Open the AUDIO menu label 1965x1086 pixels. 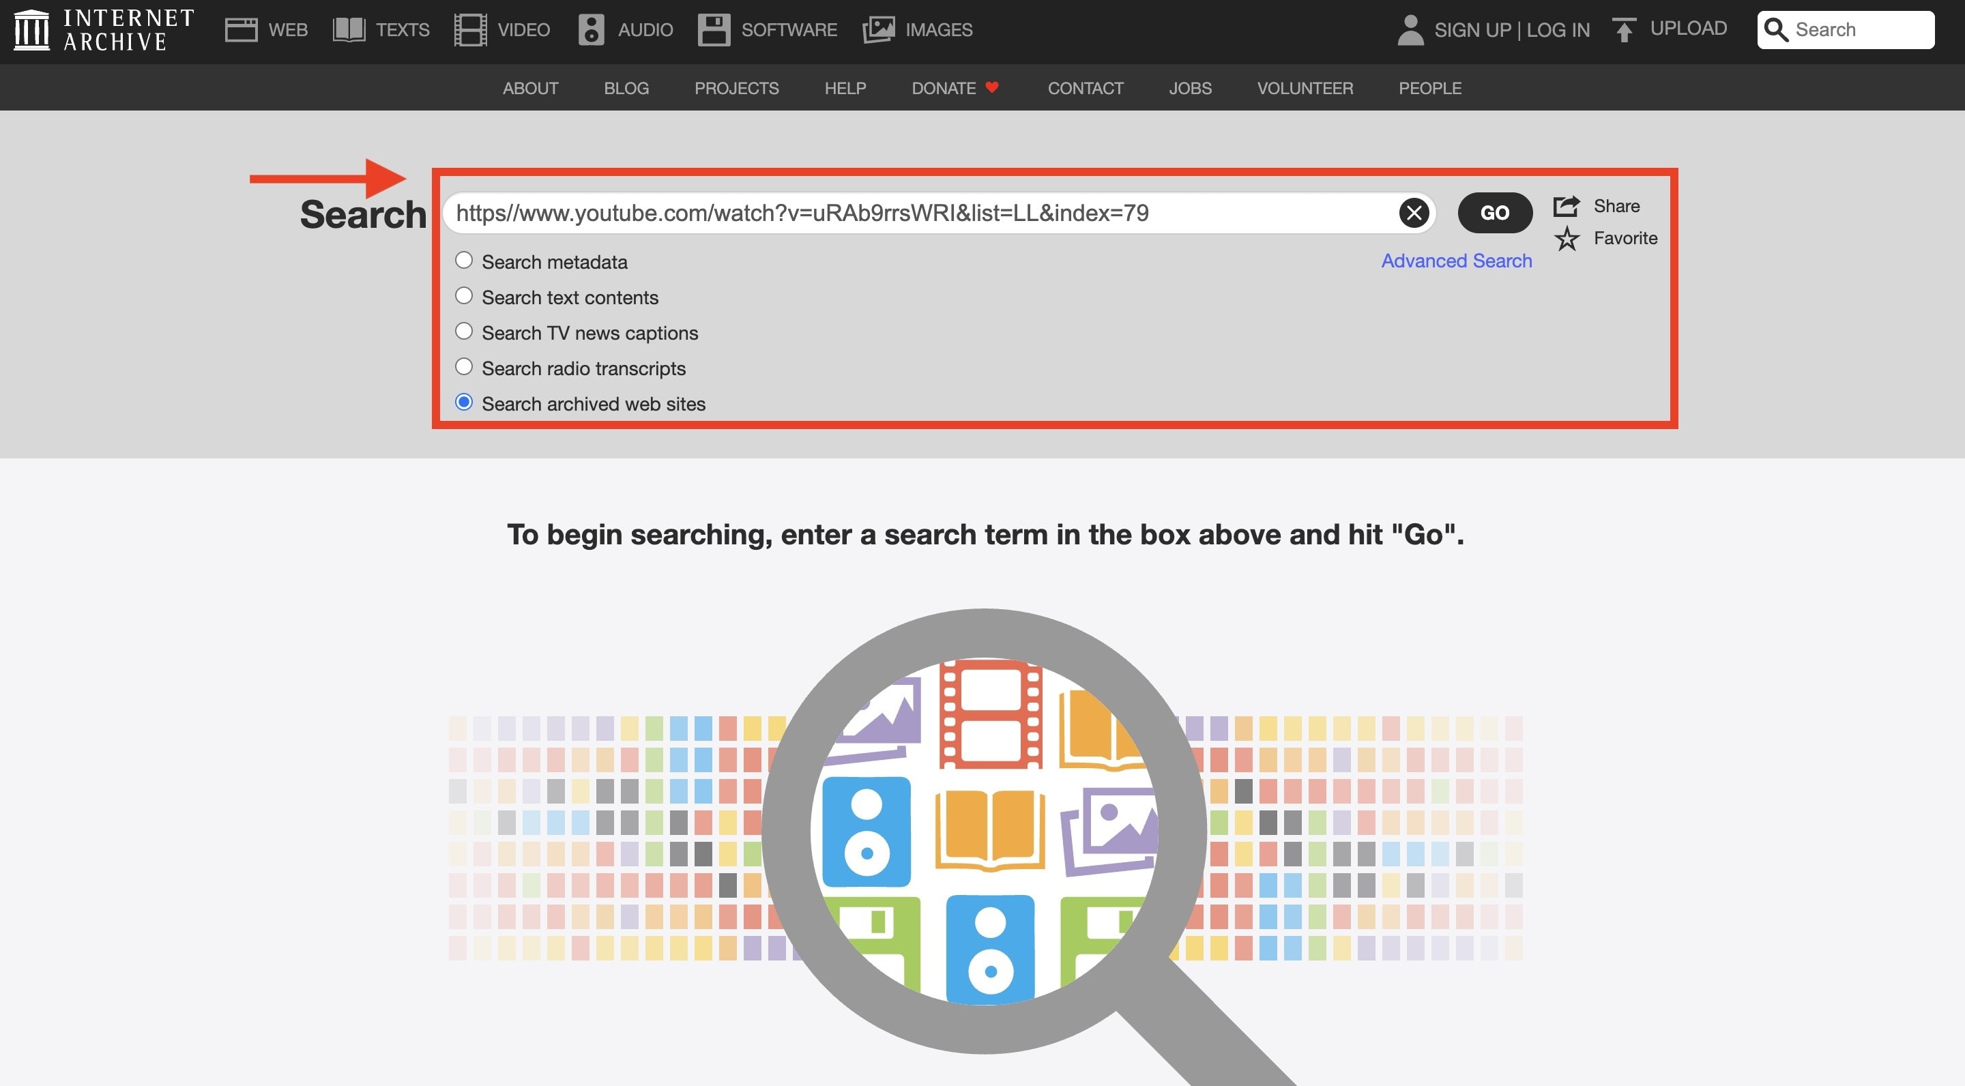click(645, 30)
